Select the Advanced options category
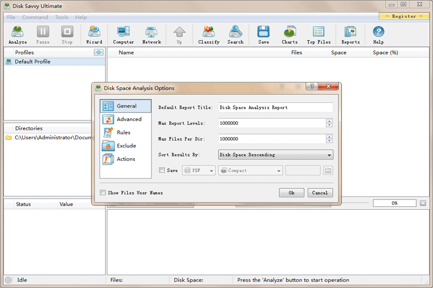 pos(126,119)
